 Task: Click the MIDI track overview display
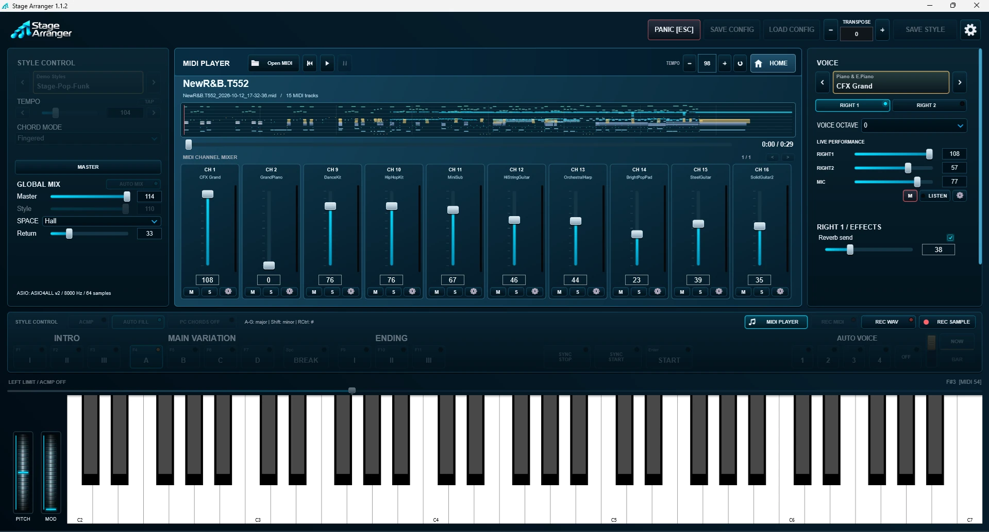488,119
